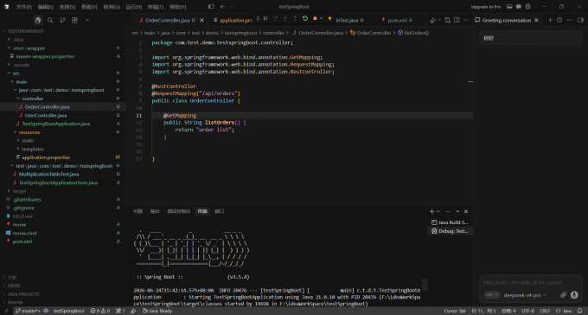
Task: Select the Debug: Test terminal entry
Action: [450, 231]
